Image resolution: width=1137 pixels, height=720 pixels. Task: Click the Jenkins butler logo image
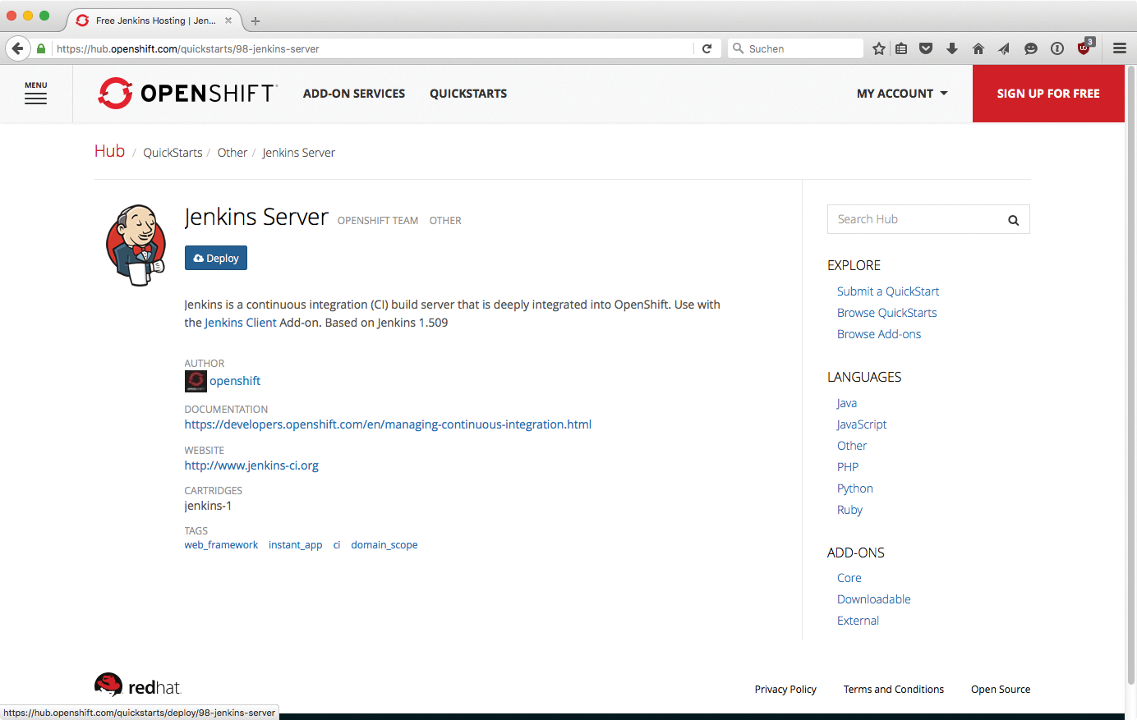136,245
